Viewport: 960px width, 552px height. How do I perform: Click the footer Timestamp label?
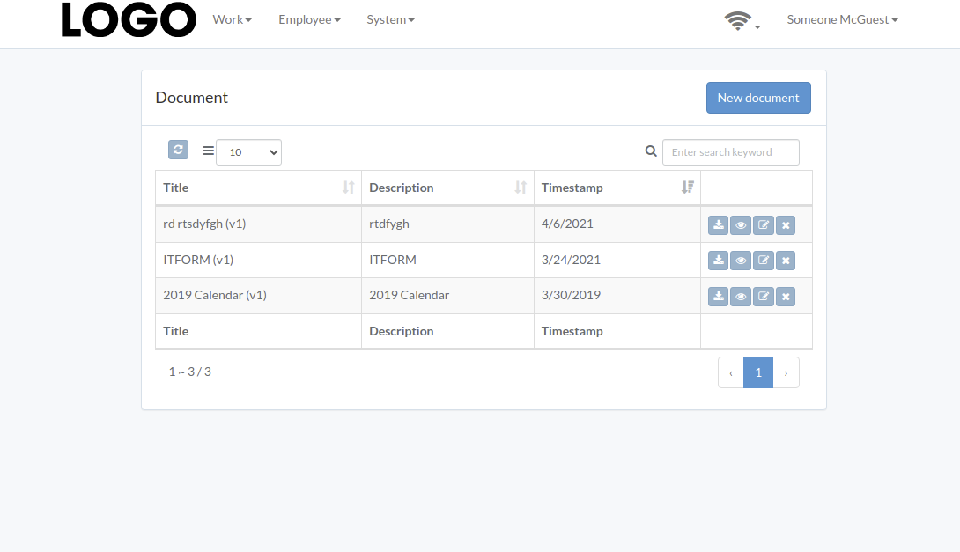[x=572, y=331]
